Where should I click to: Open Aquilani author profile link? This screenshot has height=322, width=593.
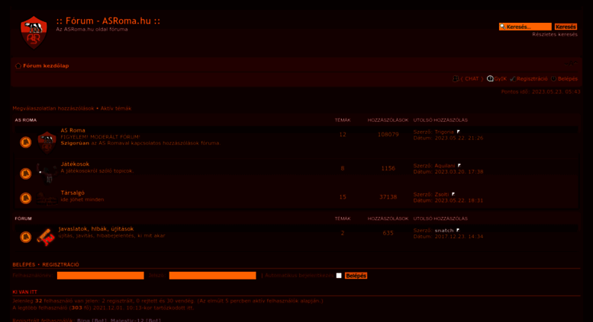[445, 166]
